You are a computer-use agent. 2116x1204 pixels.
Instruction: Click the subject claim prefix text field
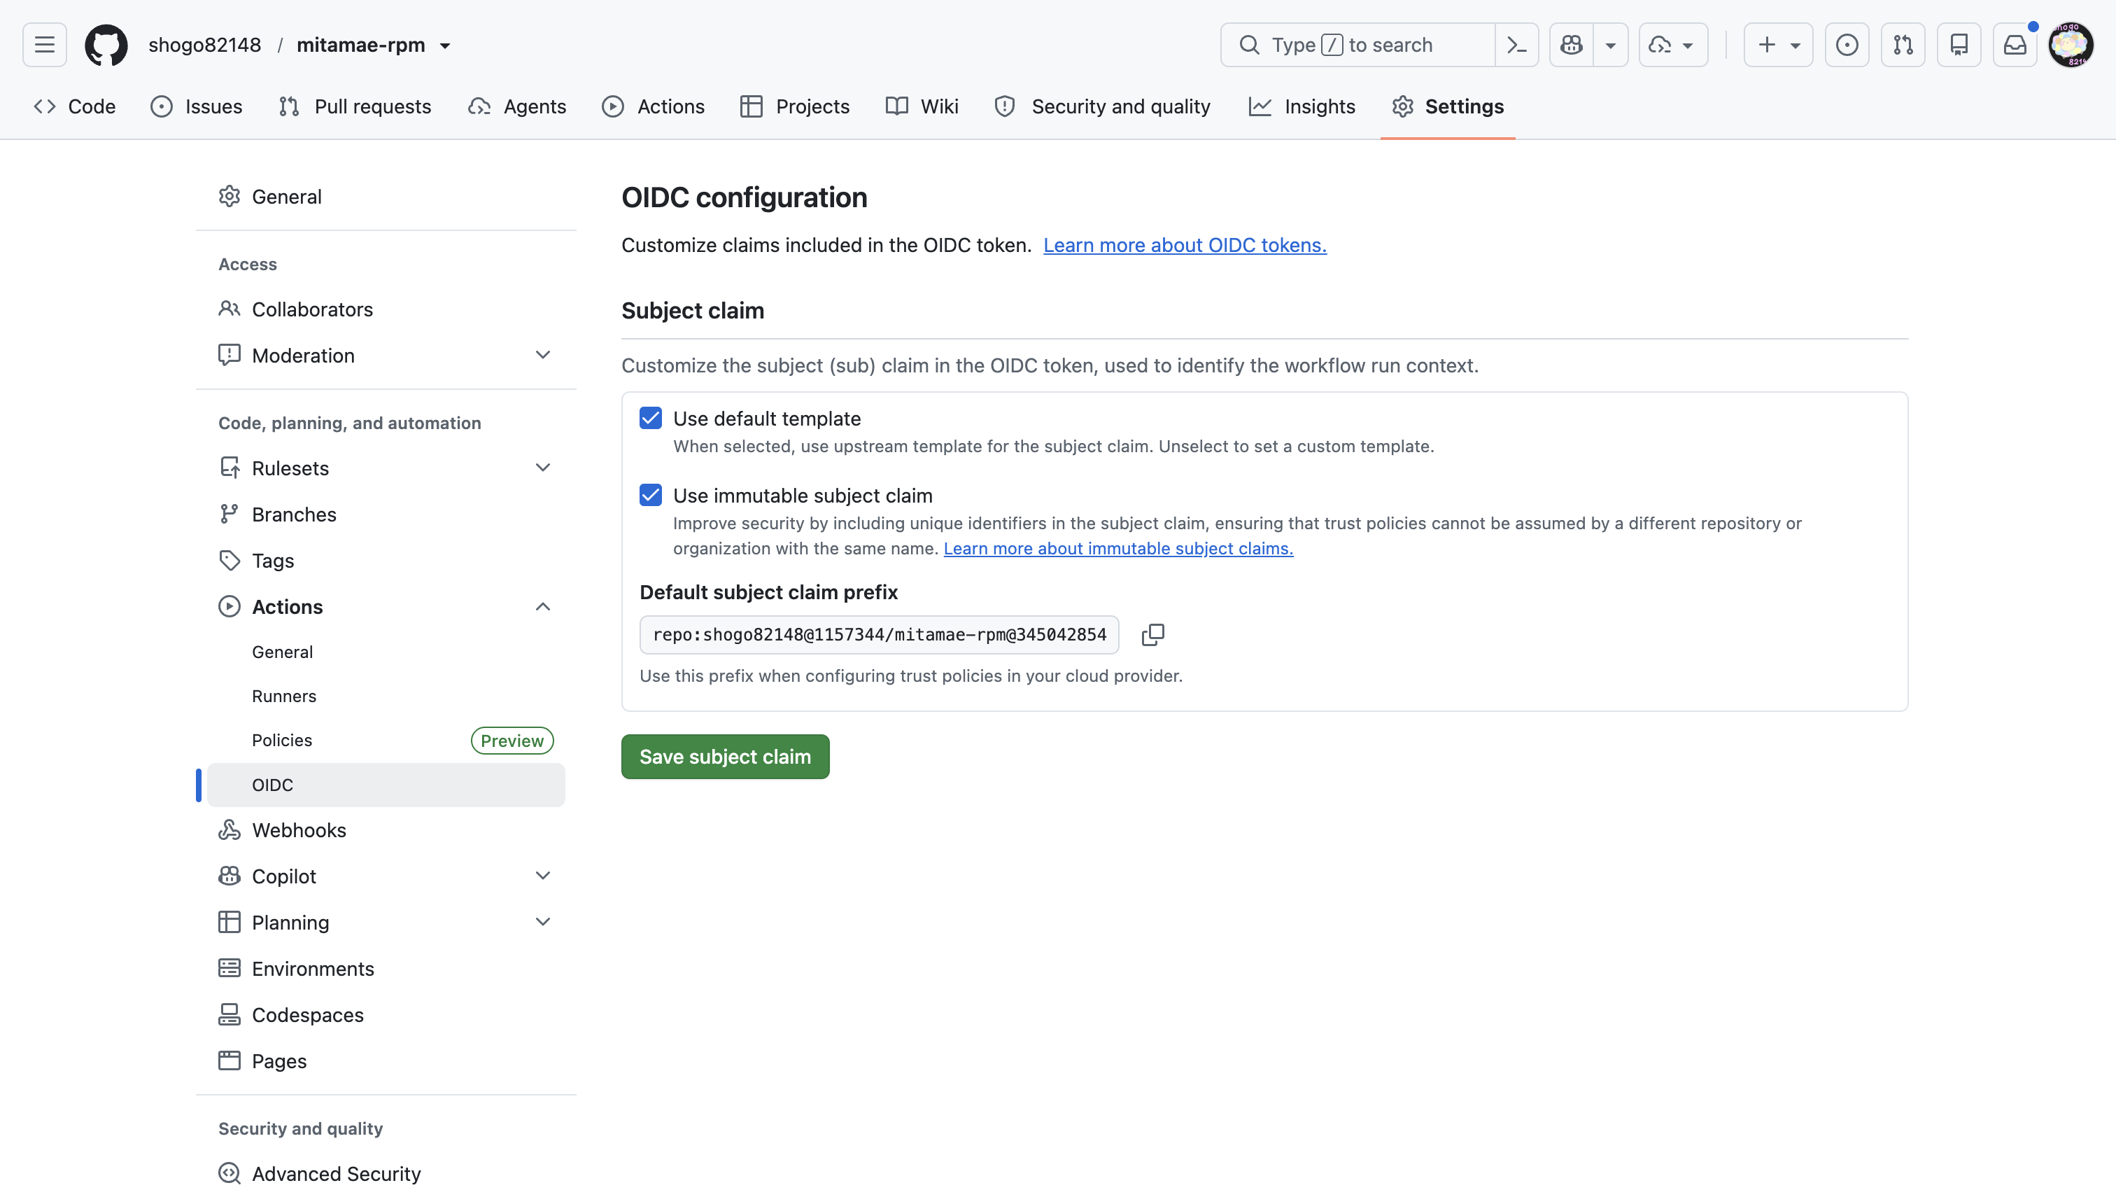click(880, 634)
